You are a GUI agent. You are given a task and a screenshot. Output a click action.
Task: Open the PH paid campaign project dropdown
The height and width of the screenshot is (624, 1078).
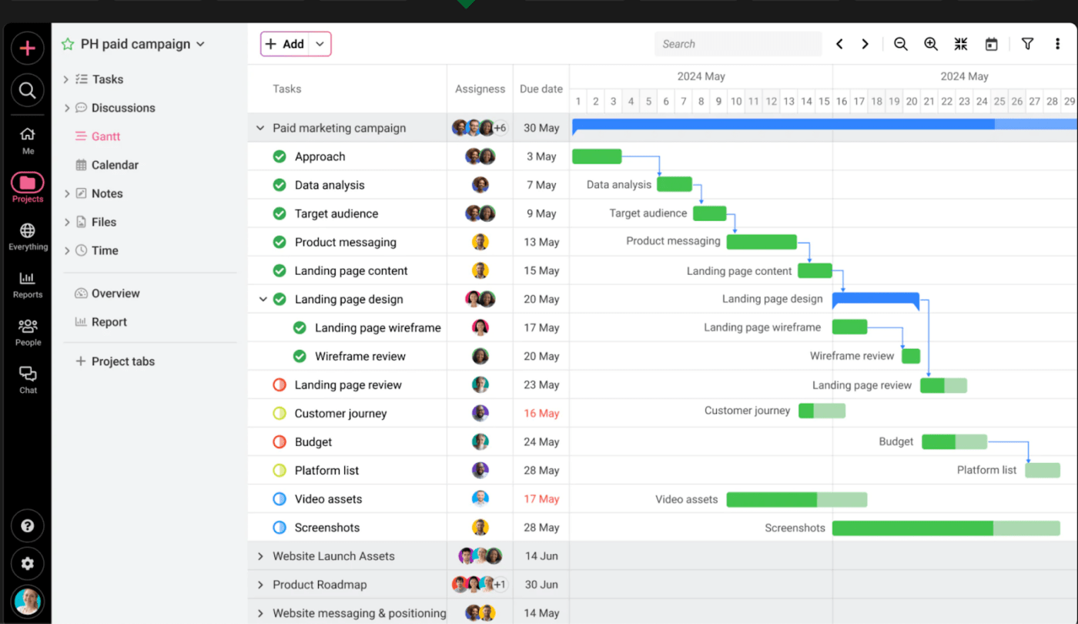tap(200, 45)
